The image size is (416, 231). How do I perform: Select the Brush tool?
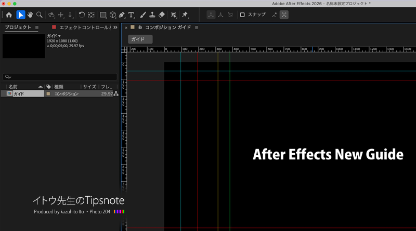pos(142,15)
